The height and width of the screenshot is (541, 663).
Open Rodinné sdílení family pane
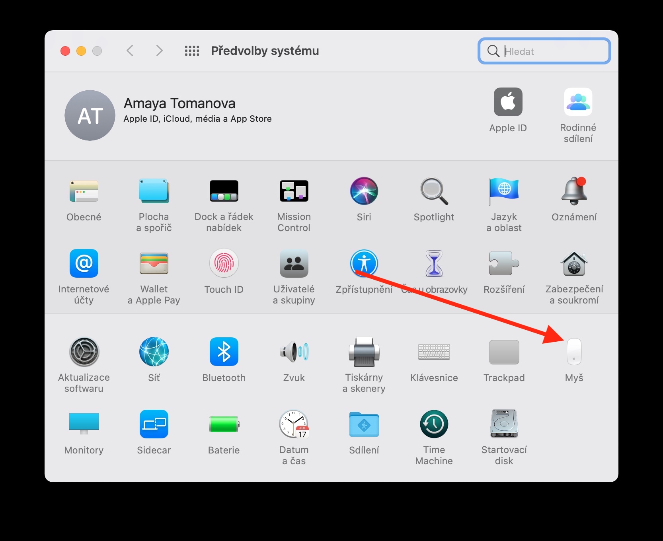click(578, 102)
